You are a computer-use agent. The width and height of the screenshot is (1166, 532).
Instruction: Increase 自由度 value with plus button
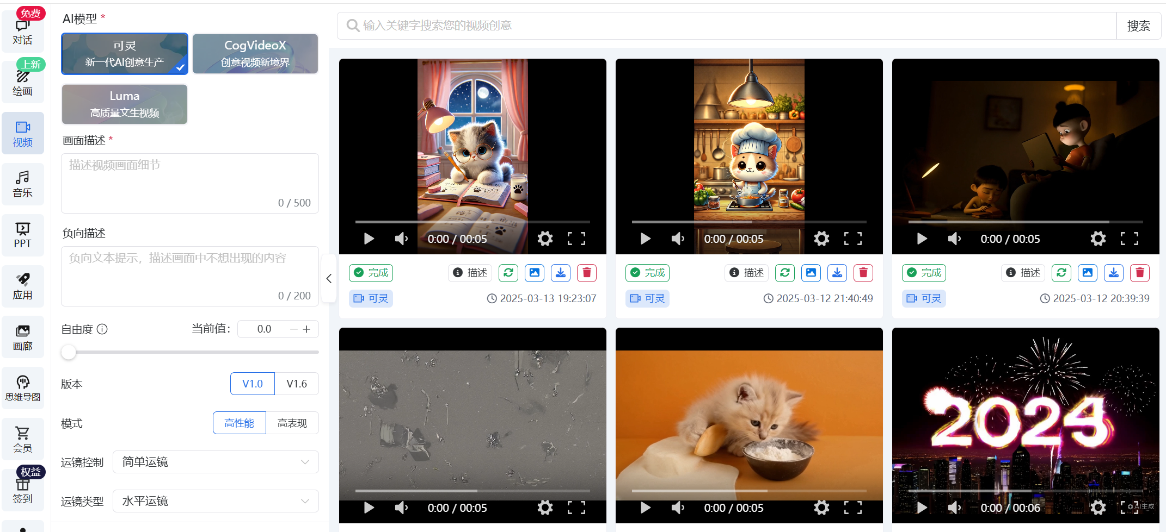306,329
